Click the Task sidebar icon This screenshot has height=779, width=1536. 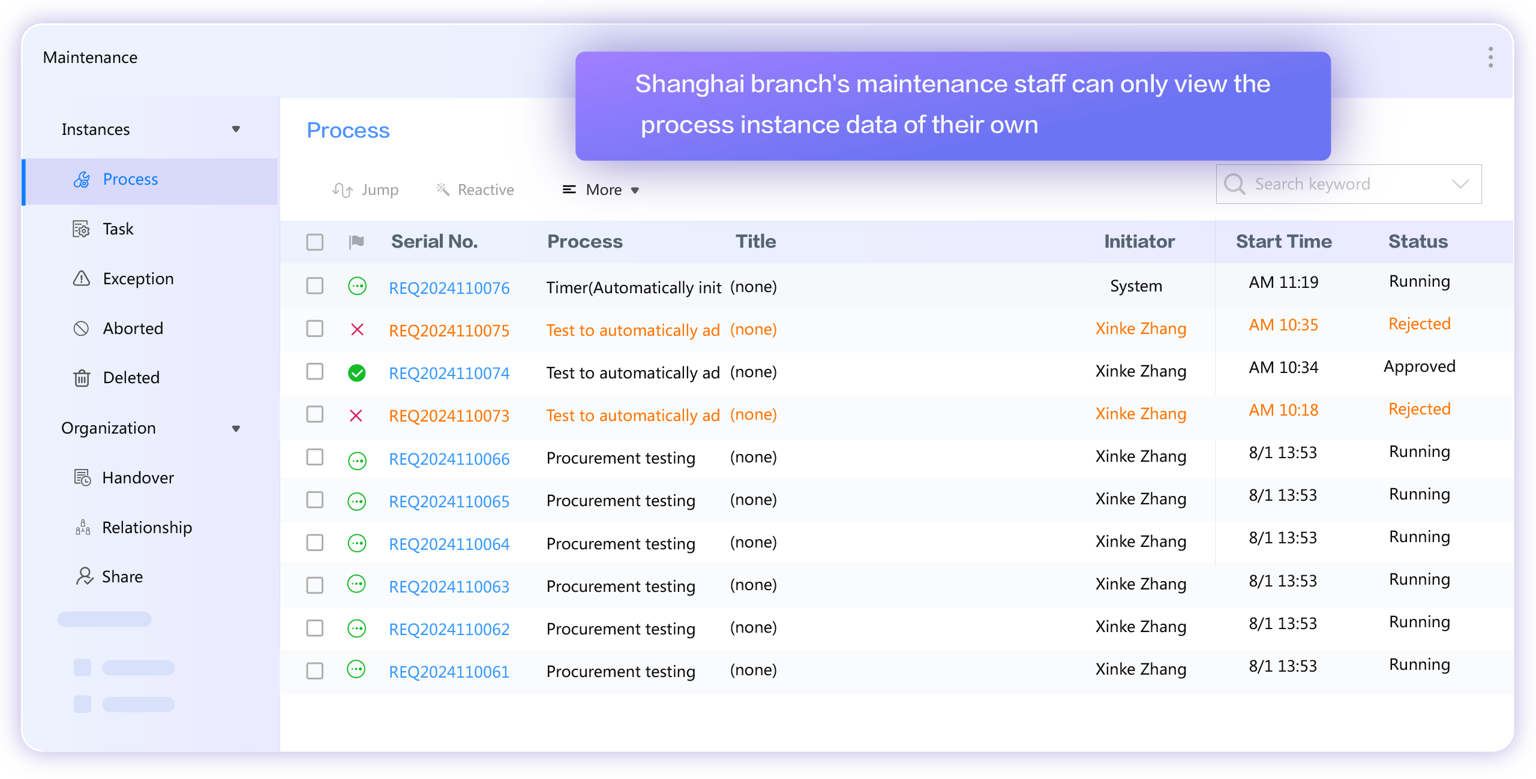[81, 229]
